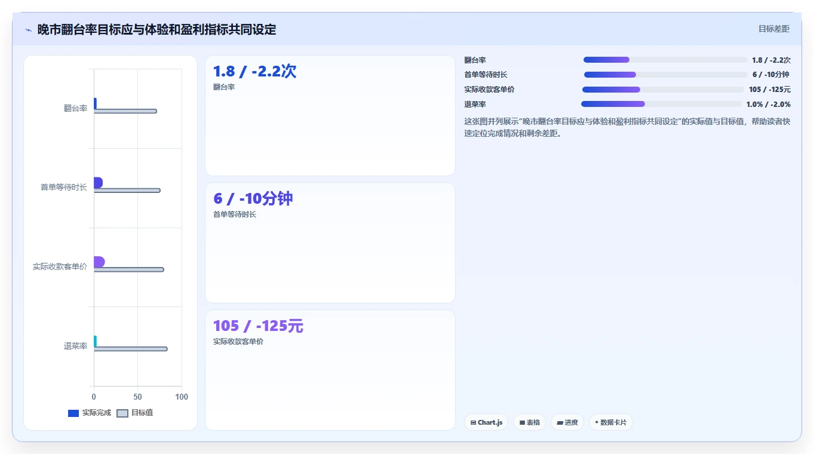The width and height of the screenshot is (814, 454).
Task: Click the 翻台率 chart axis label
Action: pyautogui.click(x=75, y=108)
